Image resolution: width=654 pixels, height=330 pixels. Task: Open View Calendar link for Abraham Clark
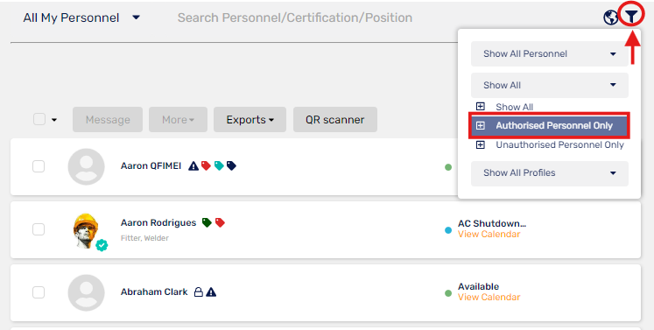pos(489,297)
